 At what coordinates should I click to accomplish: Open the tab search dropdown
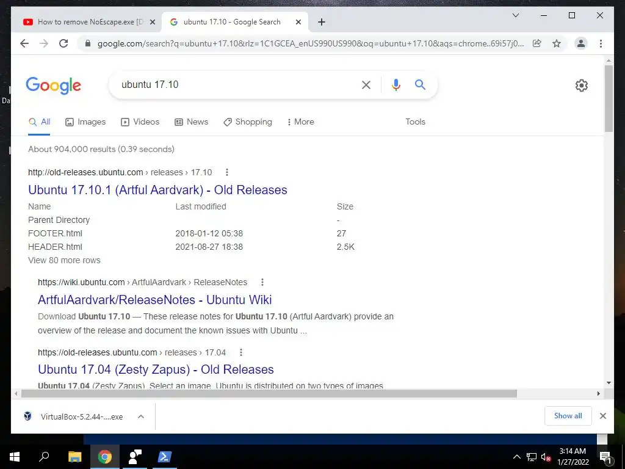515,15
